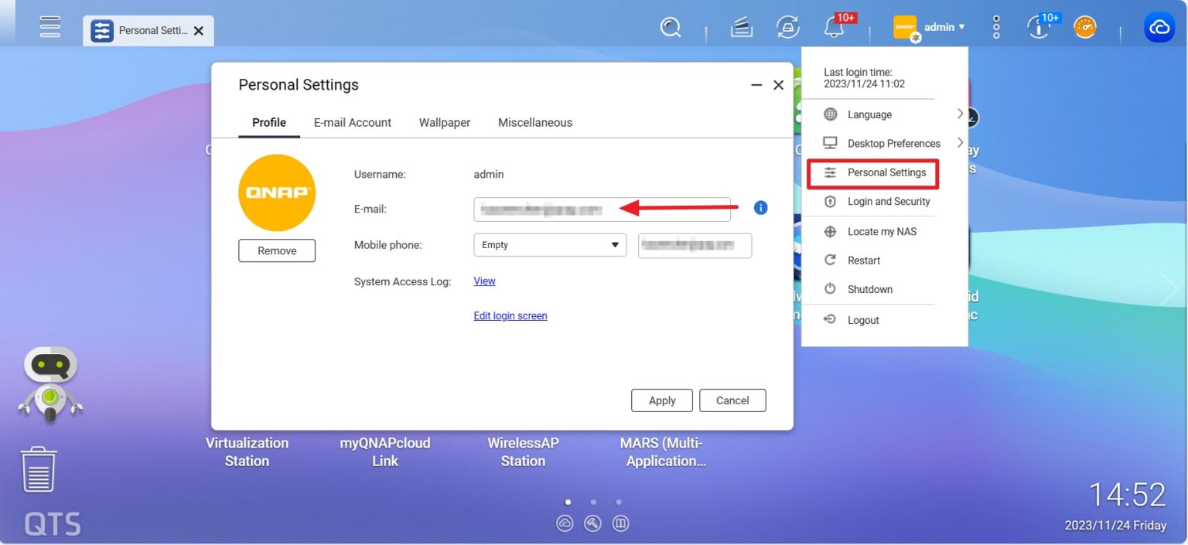Viewport: 1188px width, 545px height.
Task: Click the blue cloud icon
Action: point(1159,28)
